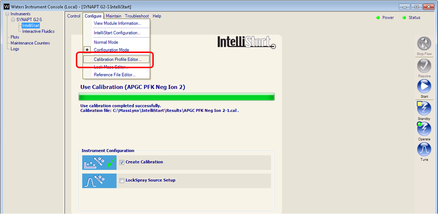Click the calibration file path text

pos(160,111)
